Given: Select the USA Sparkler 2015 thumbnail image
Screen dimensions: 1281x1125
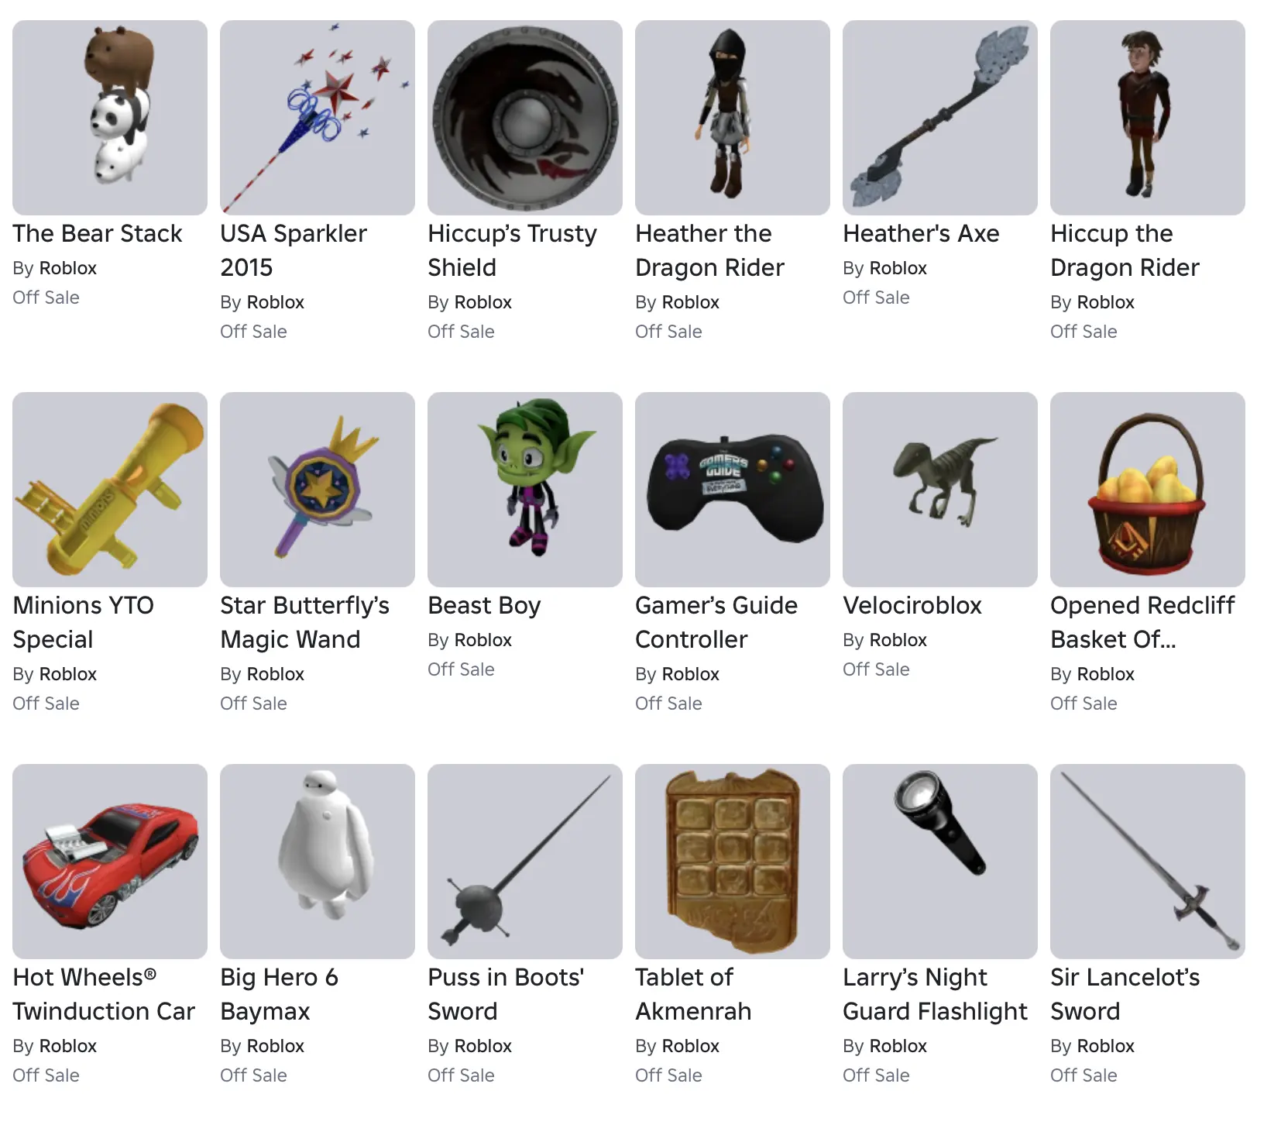Looking at the screenshot, I should (318, 118).
